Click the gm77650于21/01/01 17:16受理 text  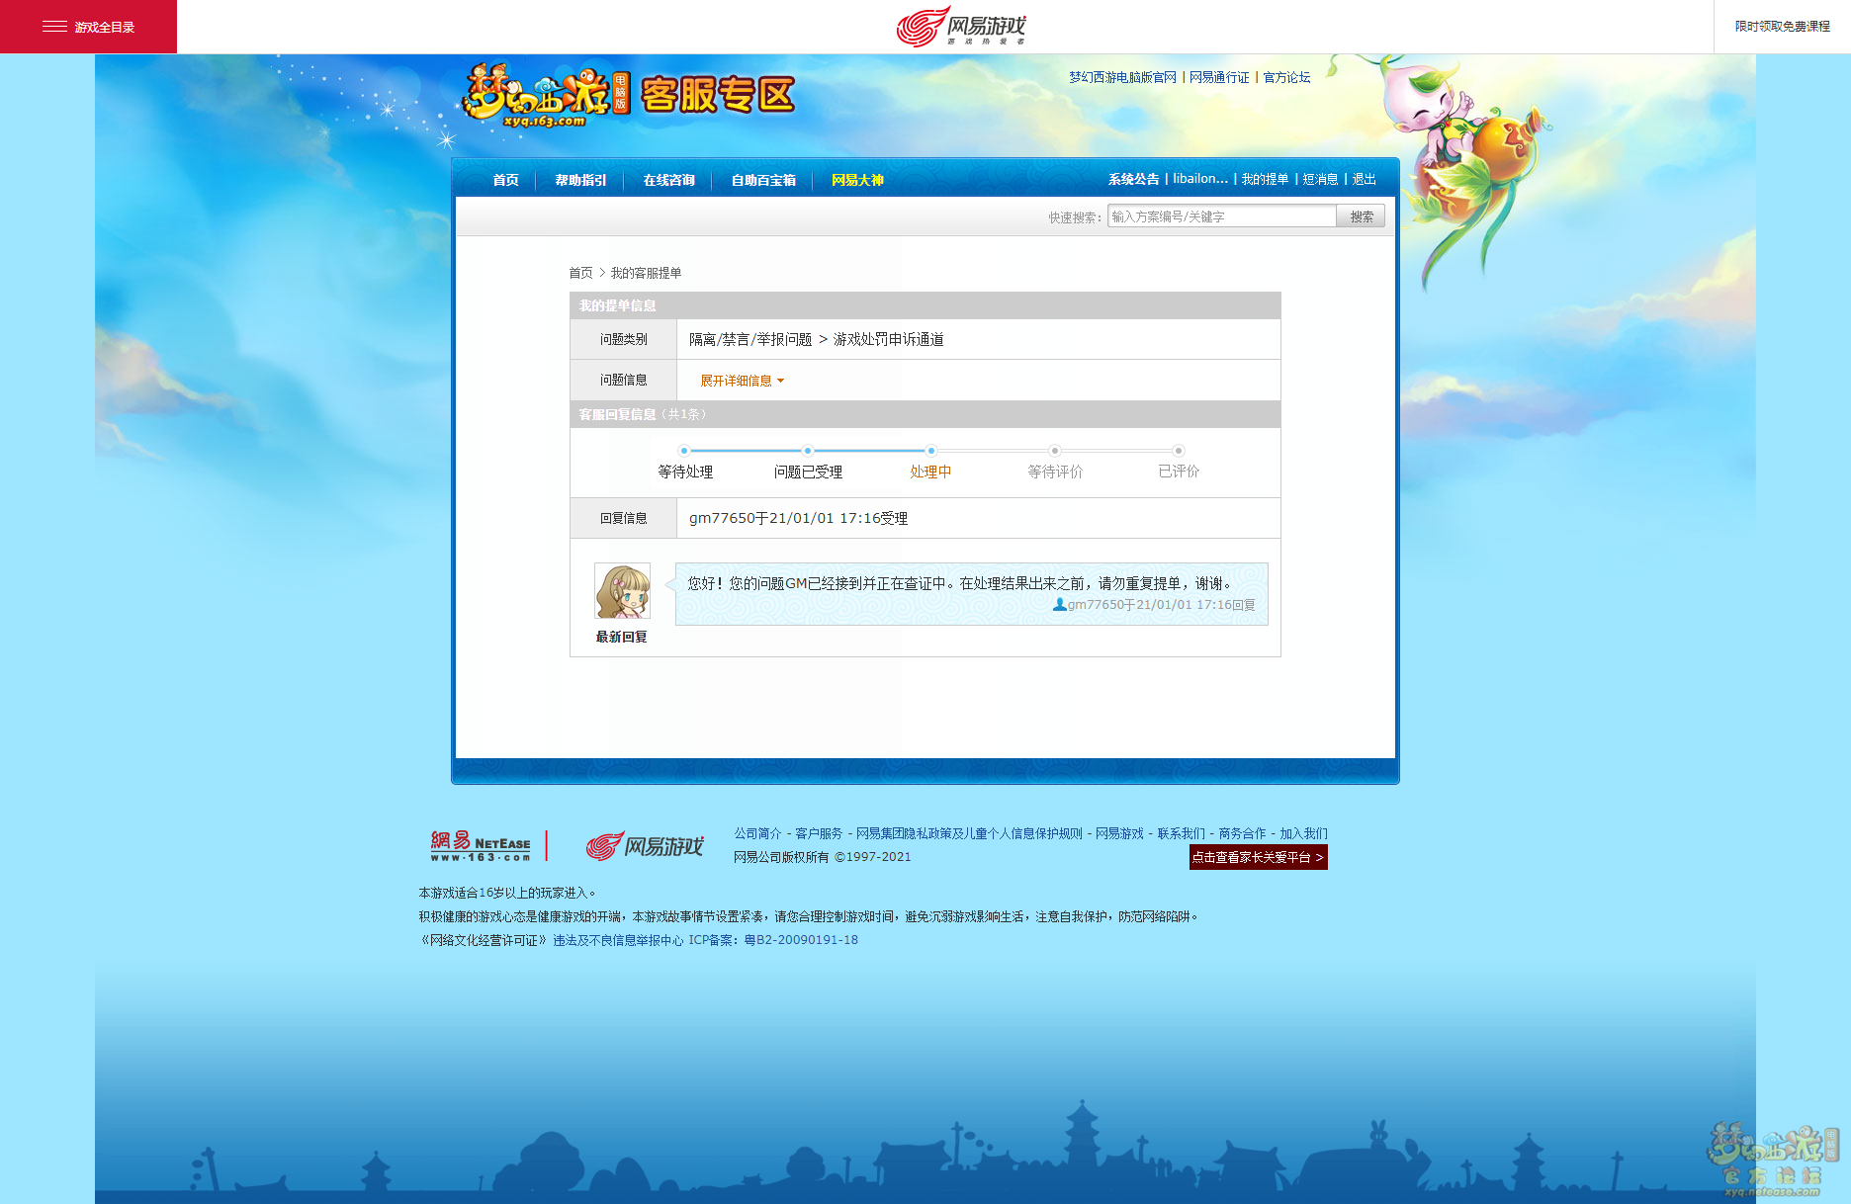point(798,518)
